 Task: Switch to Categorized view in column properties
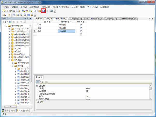pyautogui.click(x=38, y=82)
